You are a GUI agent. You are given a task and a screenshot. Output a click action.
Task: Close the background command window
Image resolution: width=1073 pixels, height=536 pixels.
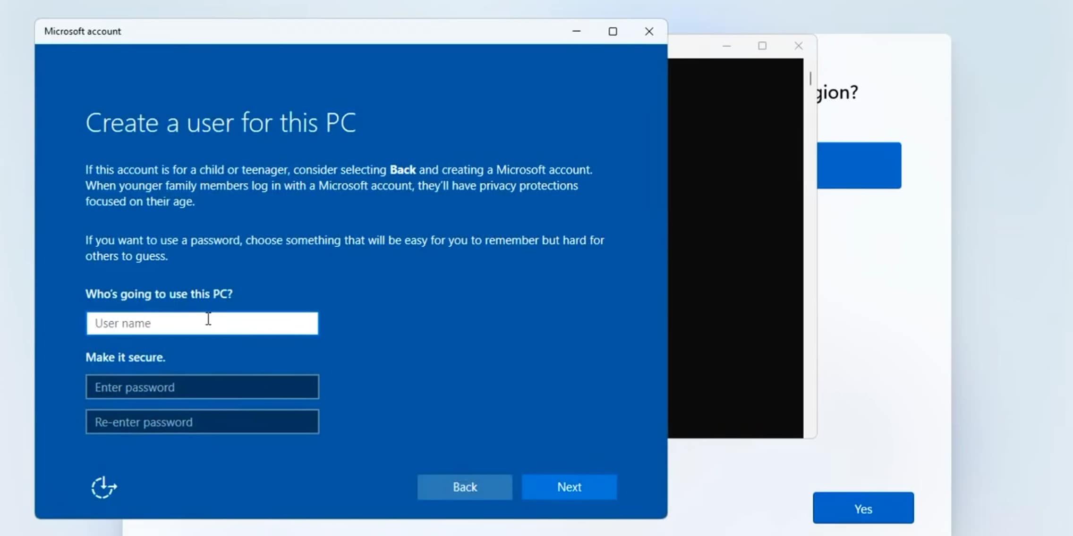[798, 46]
